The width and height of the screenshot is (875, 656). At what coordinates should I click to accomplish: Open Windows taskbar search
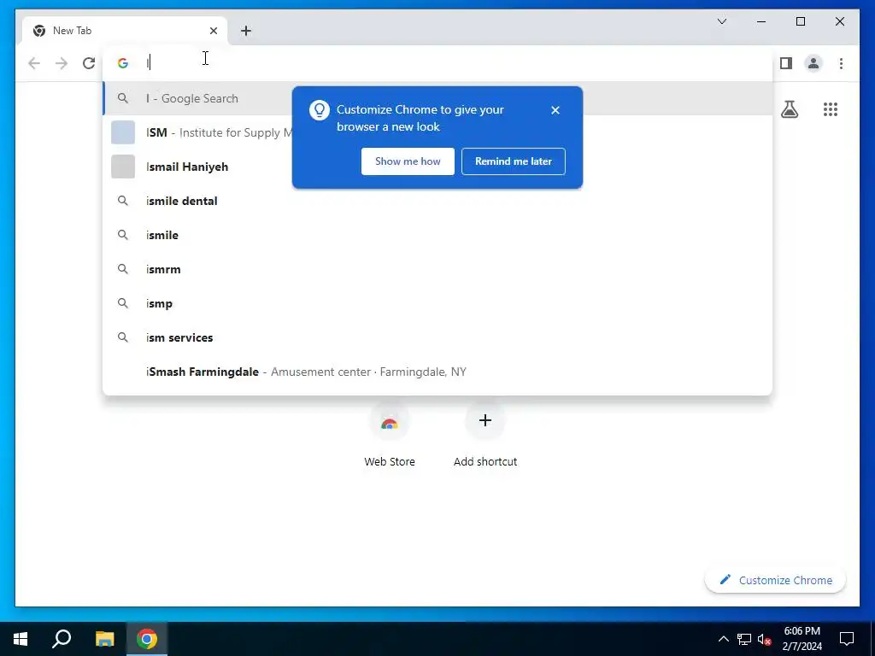click(x=62, y=639)
